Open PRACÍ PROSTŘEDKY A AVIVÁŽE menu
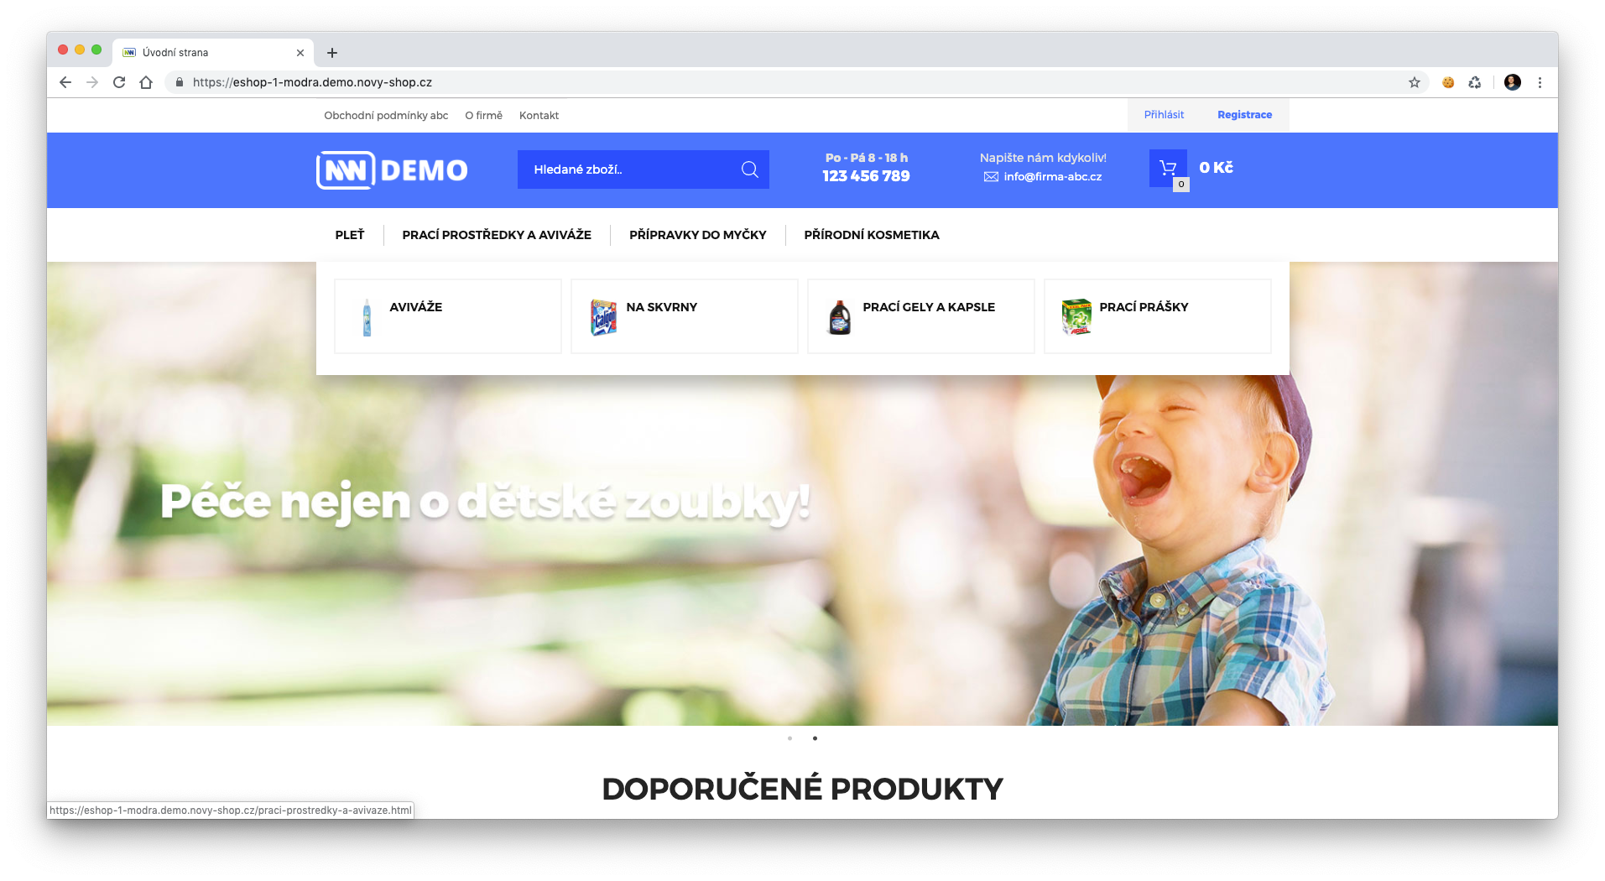 (497, 235)
